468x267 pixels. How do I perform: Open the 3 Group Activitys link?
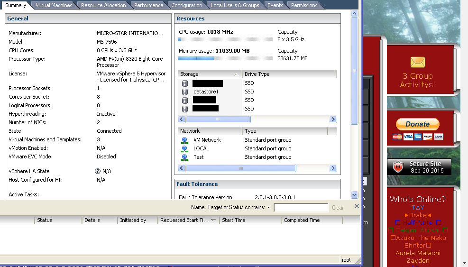point(417,80)
